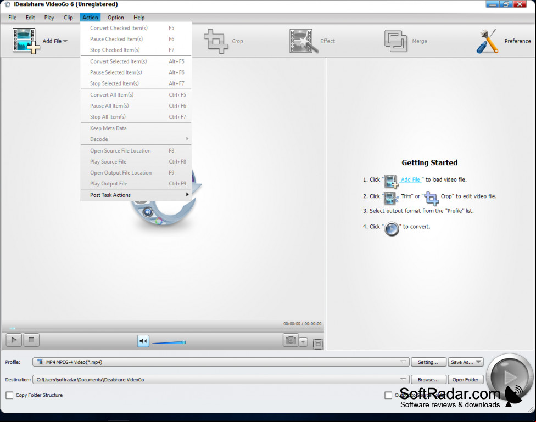Toggle Keep Meta Data menu option
This screenshot has width=536, height=422.
pos(136,128)
